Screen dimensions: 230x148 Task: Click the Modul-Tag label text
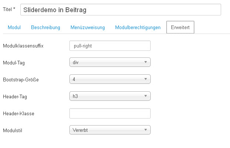pos(14,63)
